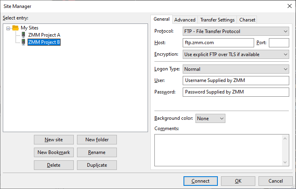296x189 pixels.
Task: Click the My Sites folder icon
Action: click(x=16, y=28)
